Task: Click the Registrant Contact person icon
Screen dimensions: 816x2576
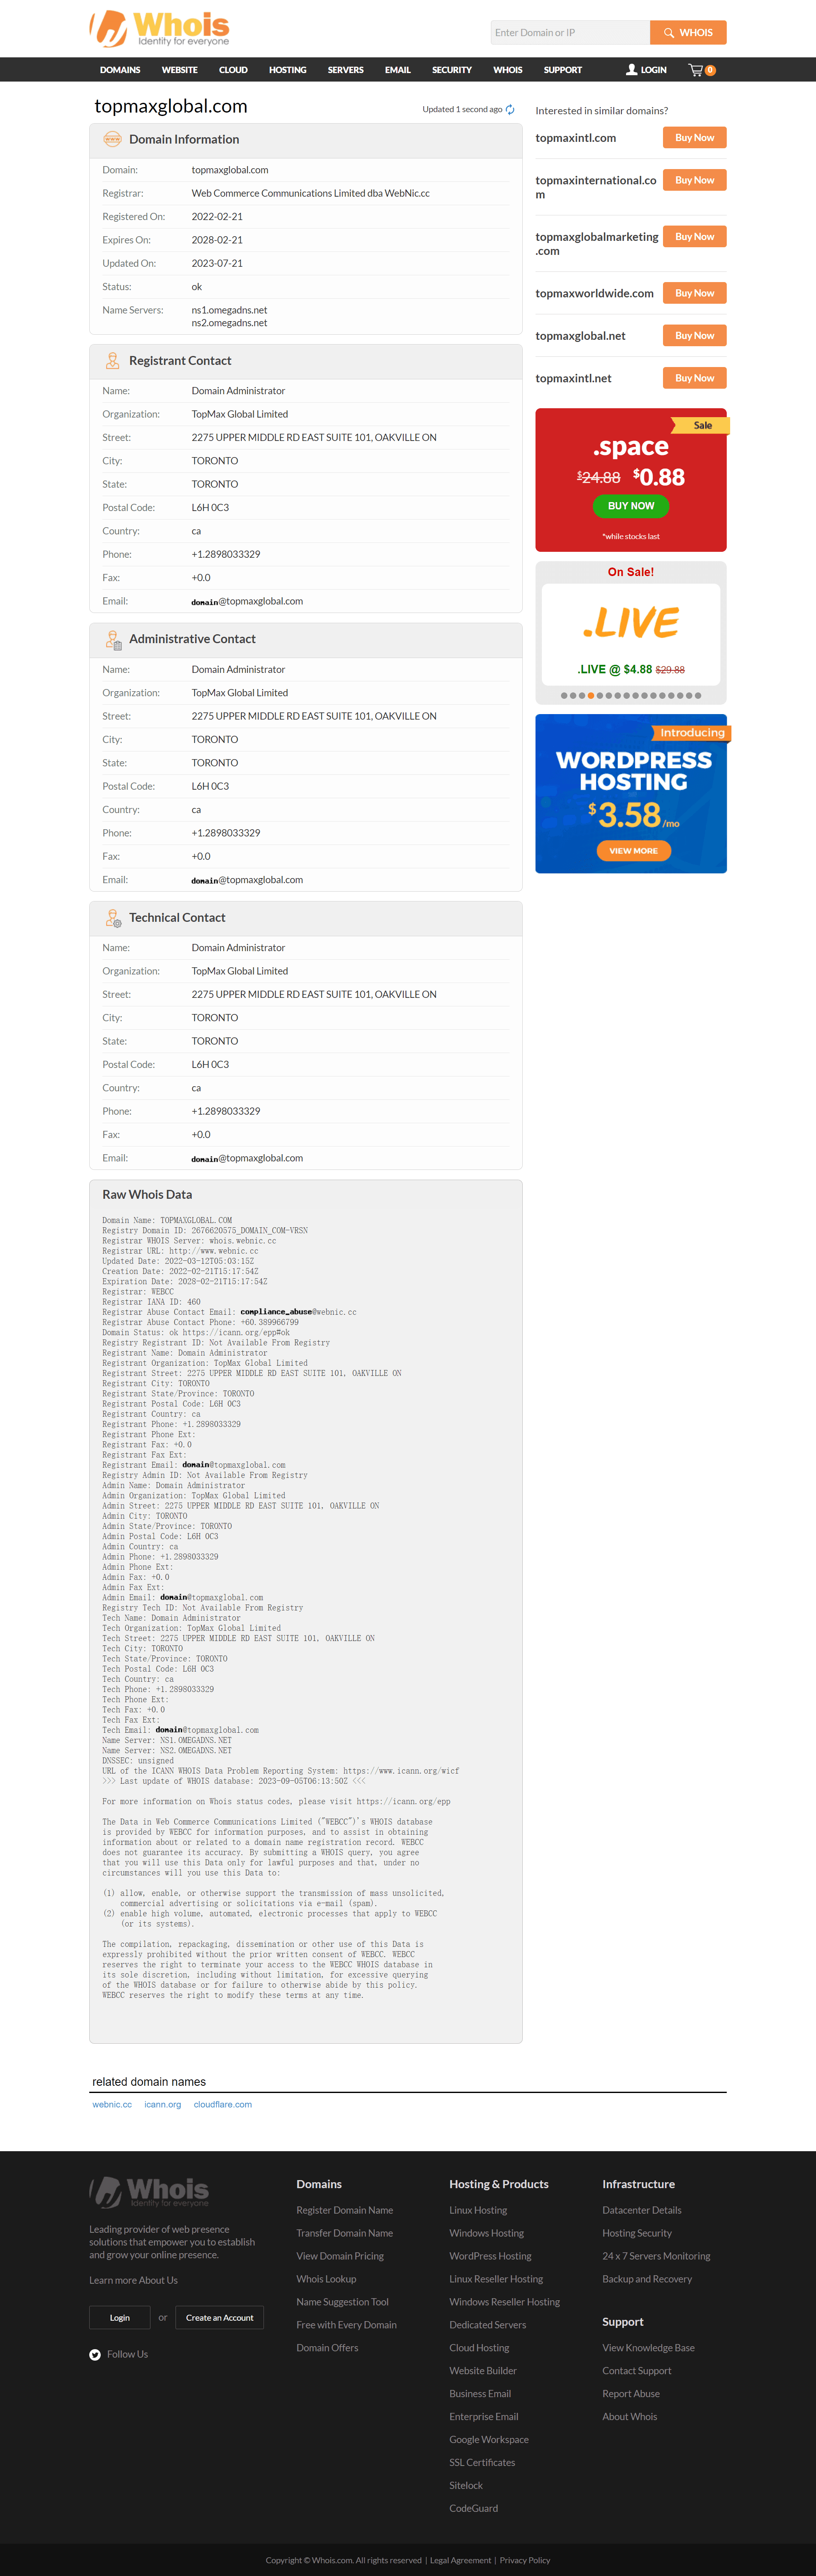Action: (112, 361)
